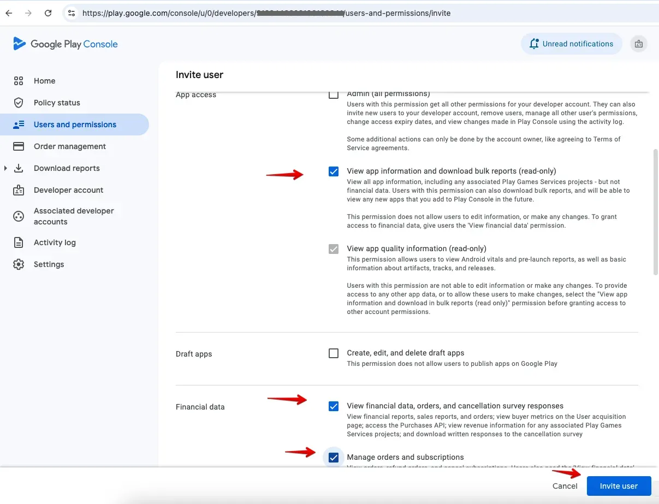
Task: Toggle Manage orders and subscriptions checkbox
Action: coord(334,458)
